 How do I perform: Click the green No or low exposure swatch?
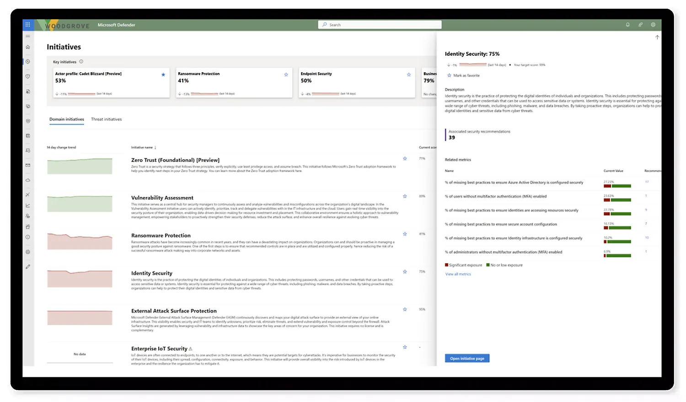point(488,265)
